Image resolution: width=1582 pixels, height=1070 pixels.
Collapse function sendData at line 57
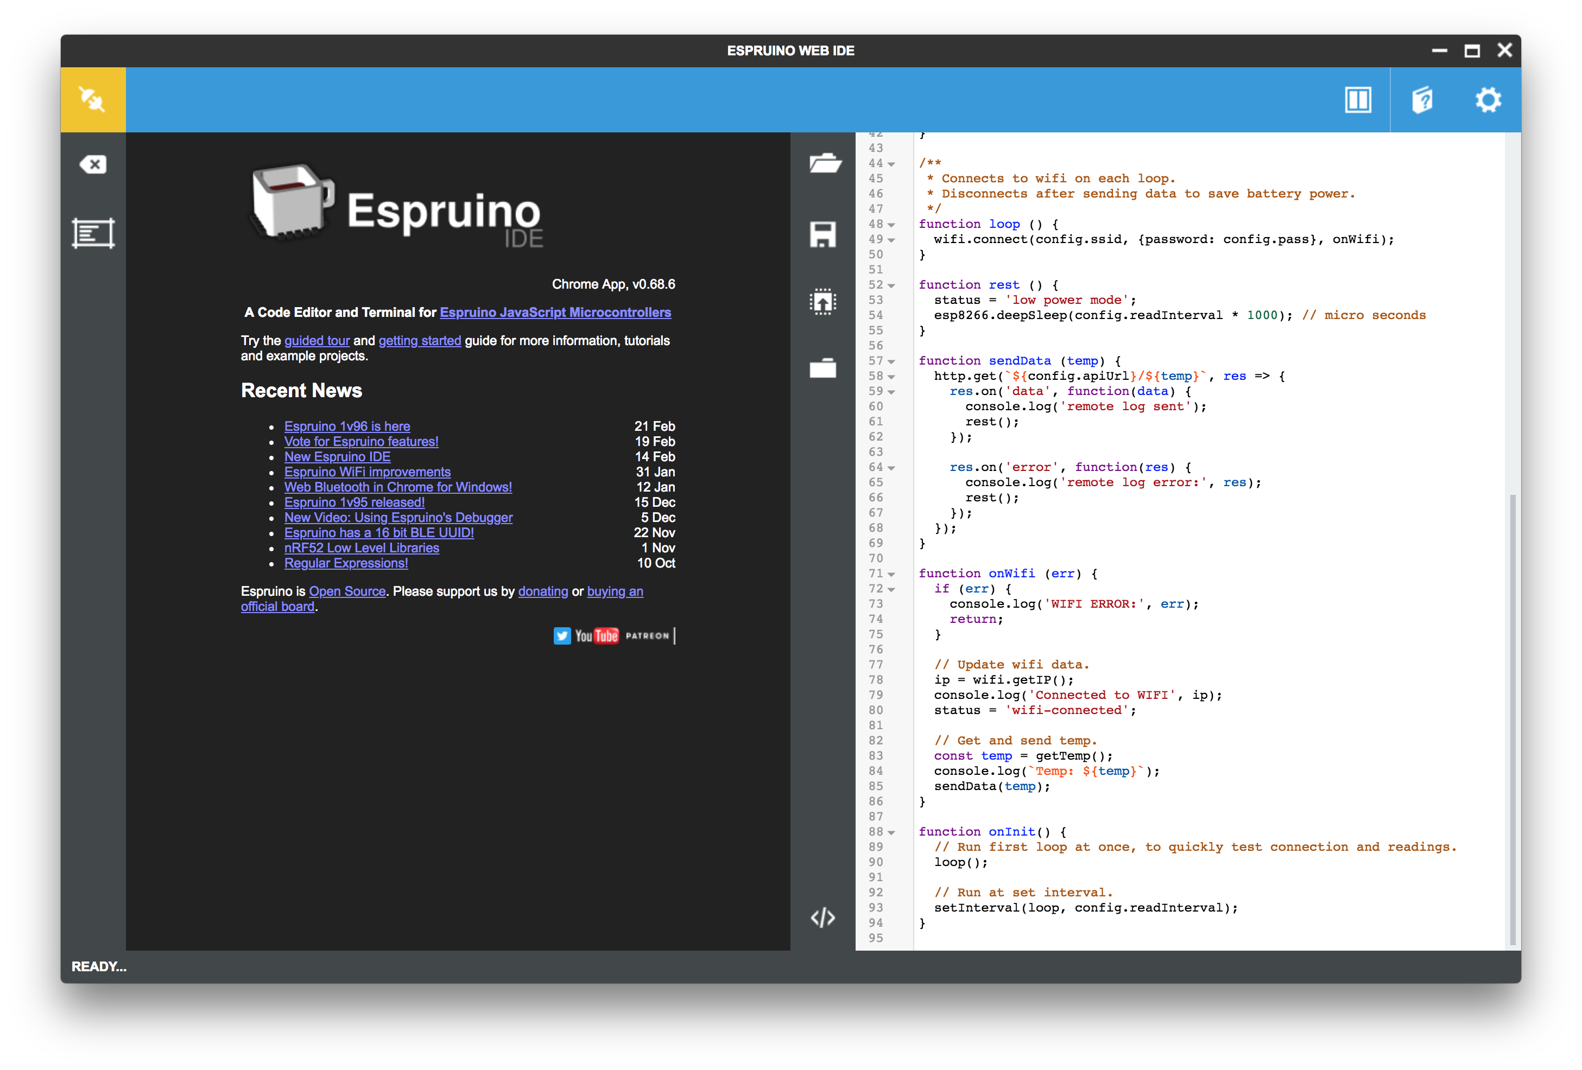point(891,361)
